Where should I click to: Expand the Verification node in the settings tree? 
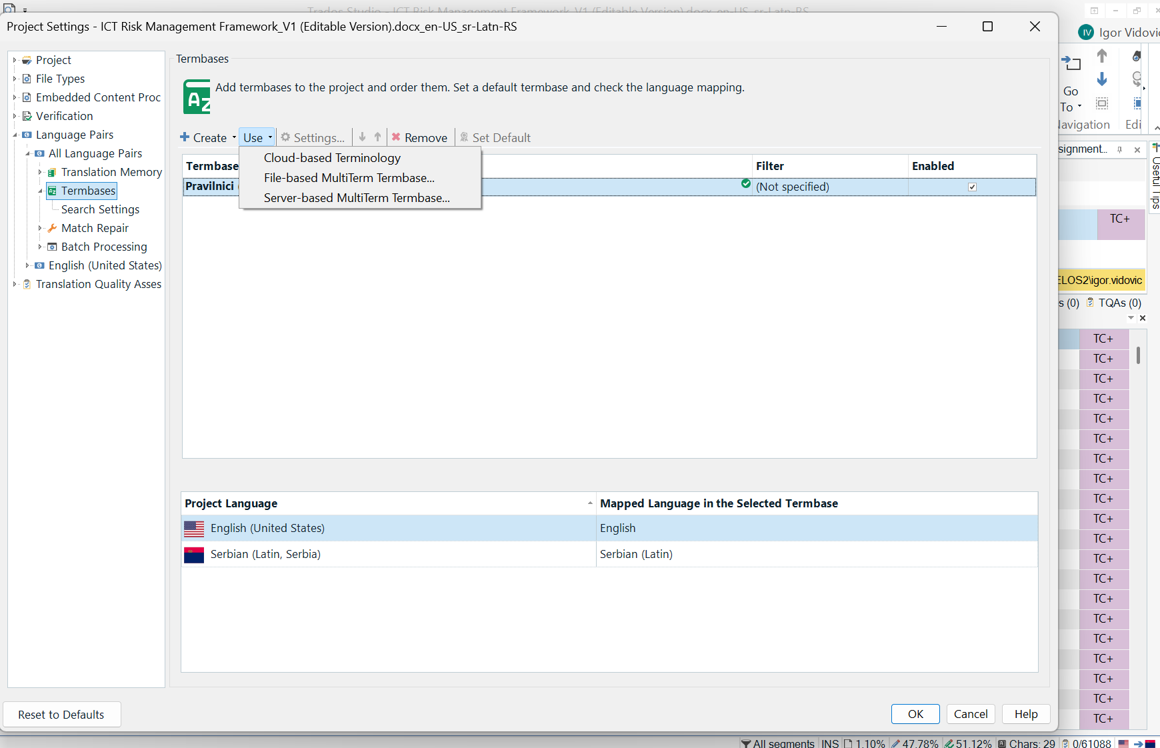coord(16,116)
